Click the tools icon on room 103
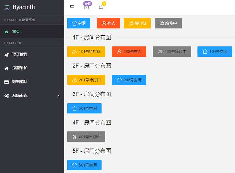This screenshot has width=235, height=173. 160,52
